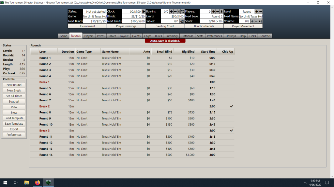Open the Controls tab
334x187 pixels.
pyautogui.click(x=265, y=36)
